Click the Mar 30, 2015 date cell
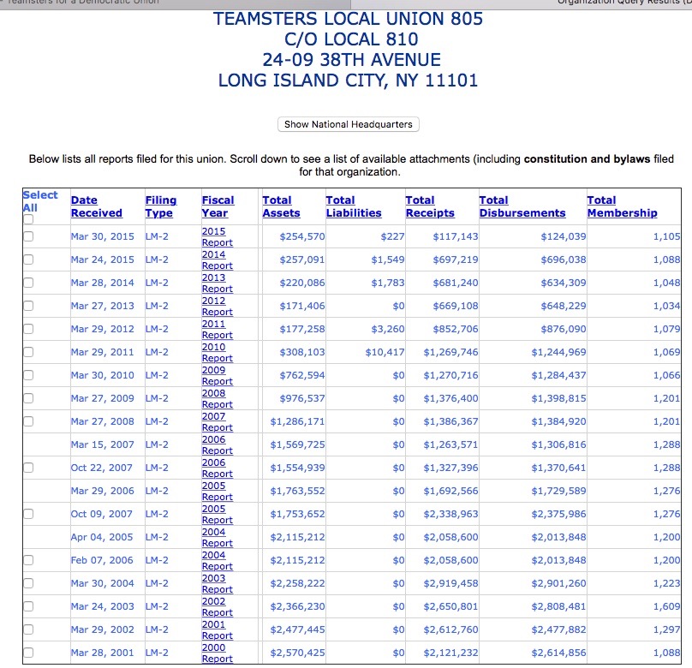The height and width of the screenshot is (668, 692). coord(103,236)
